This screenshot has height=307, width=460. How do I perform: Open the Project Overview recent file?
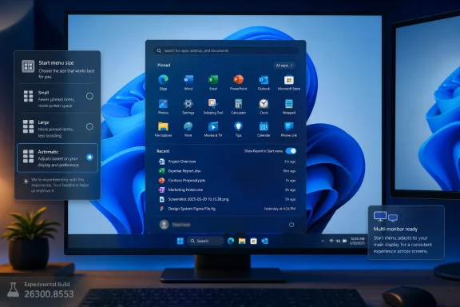[x=227, y=161]
